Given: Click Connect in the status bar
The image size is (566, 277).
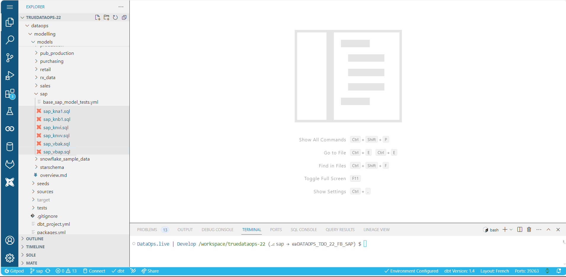Looking at the screenshot, I should [94, 271].
